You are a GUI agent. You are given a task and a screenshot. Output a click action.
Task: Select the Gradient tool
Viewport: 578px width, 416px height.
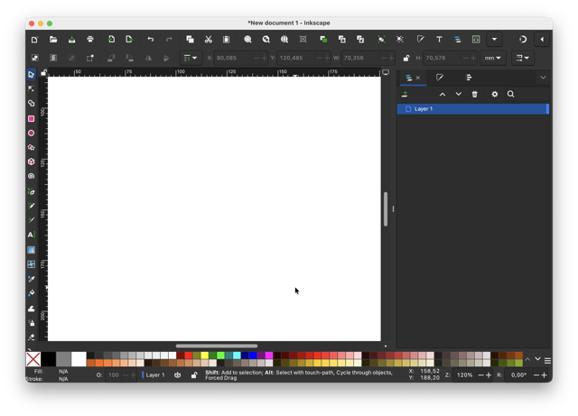tap(32, 250)
